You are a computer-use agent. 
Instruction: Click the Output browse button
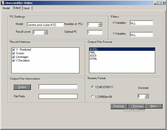pos(22,87)
